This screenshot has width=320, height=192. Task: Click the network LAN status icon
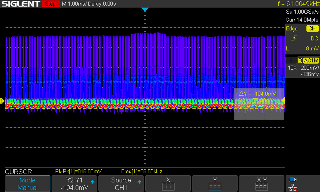coord(293,187)
